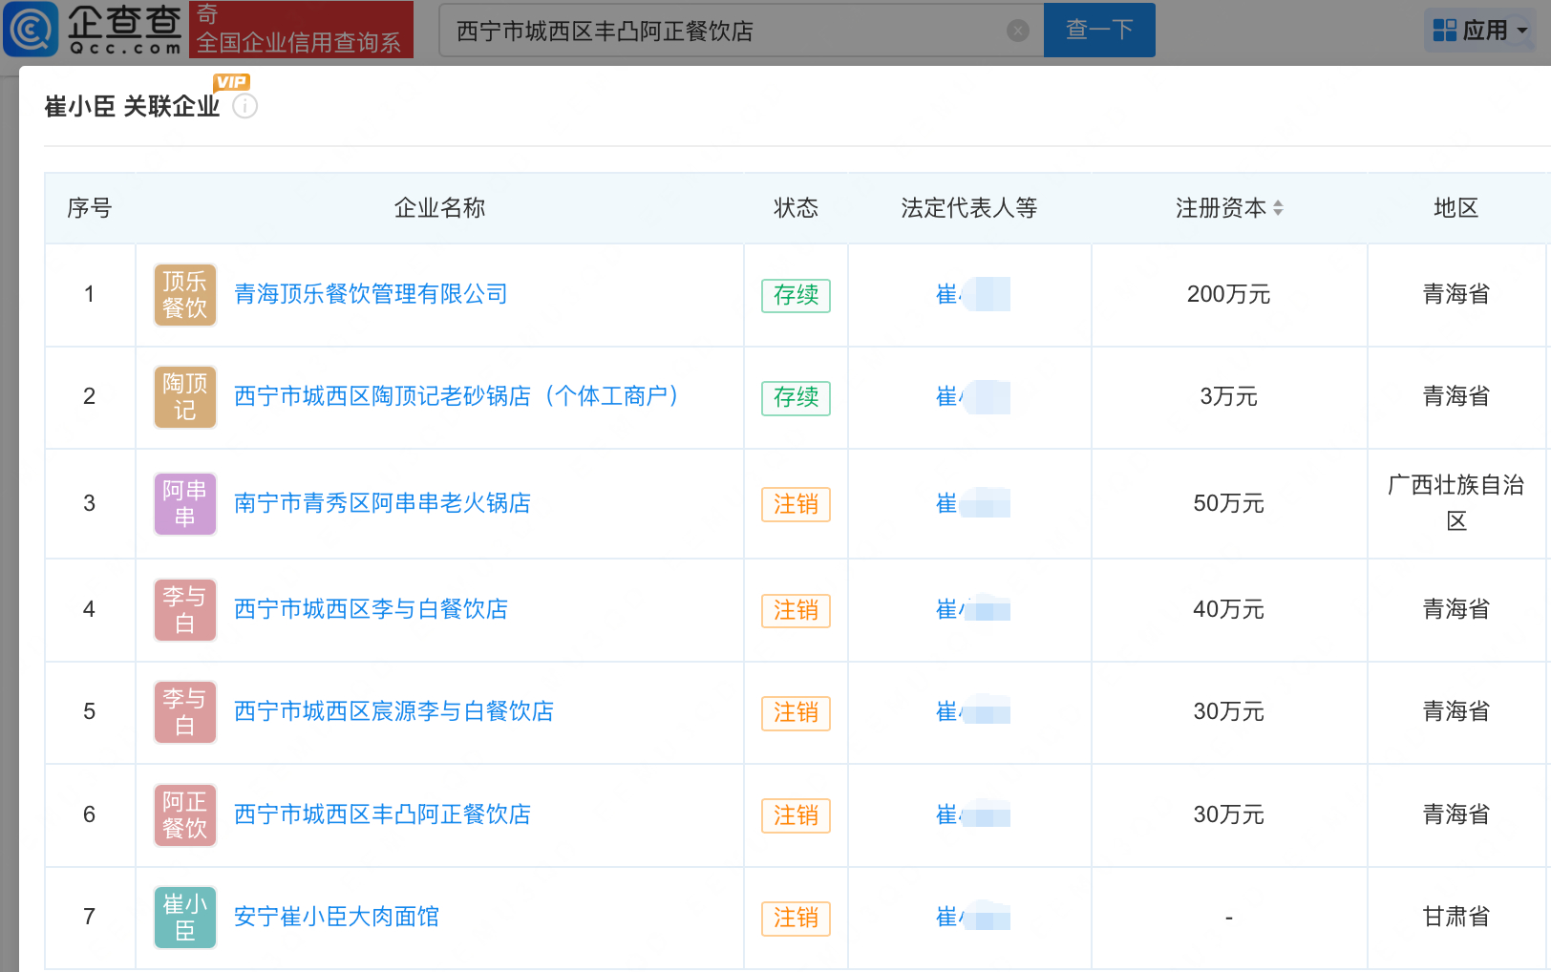This screenshot has height=972, width=1551.
Task: Click the 阿正餐饮 company logo tile
Action: pos(185,815)
